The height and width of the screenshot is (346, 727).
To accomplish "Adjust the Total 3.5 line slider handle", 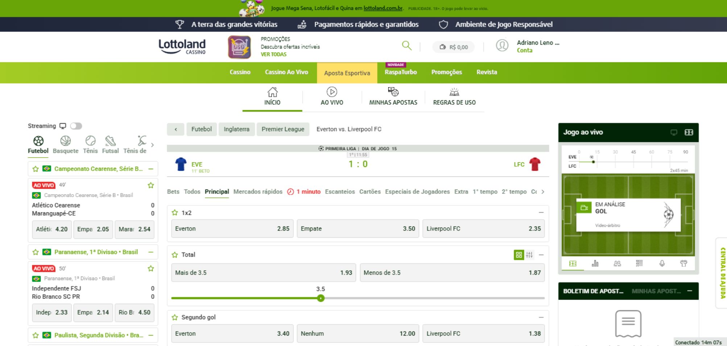I will coord(321,298).
